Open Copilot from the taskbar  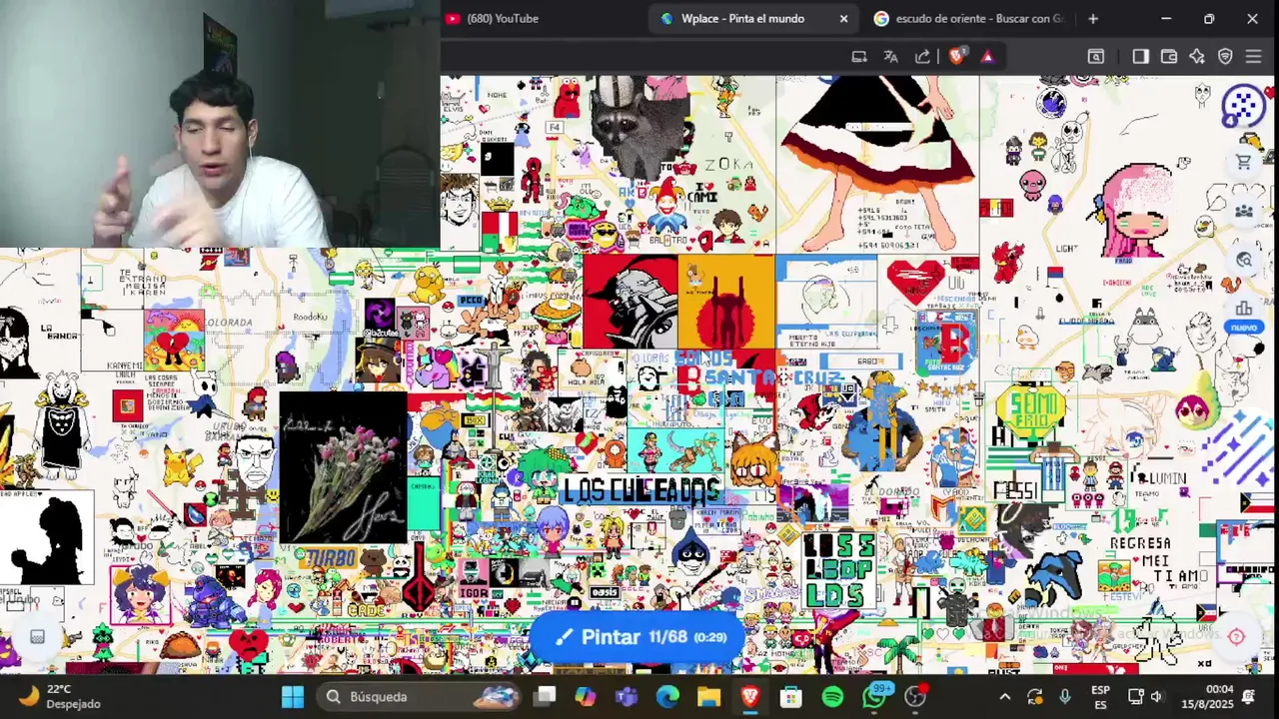point(585,696)
